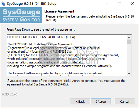Cancel the SysGauge installation
This screenshot has height=108, width=139.
(x=125, y=102)
